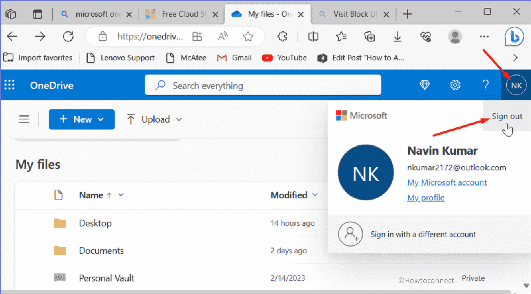This screenshot has width=531, height=294.
Task: Select the 2 days ago modified cell
Action: click(289, 251)
